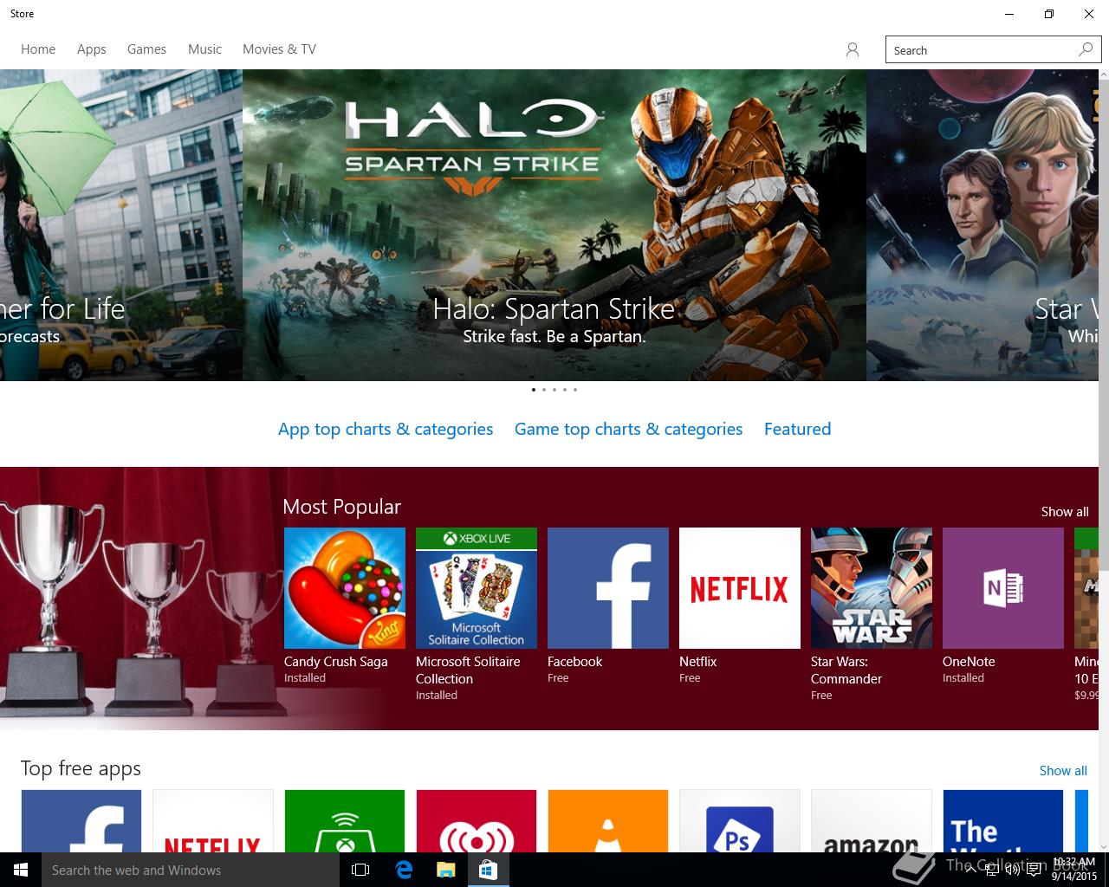Screen dimensions: 1109x887
Task: Open Task View on the taskbar
Action: pyautogui.click(x=360, y=870)
